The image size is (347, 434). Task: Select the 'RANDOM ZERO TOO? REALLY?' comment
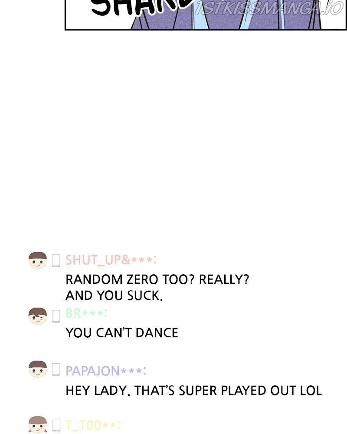(x=157, y=279)
